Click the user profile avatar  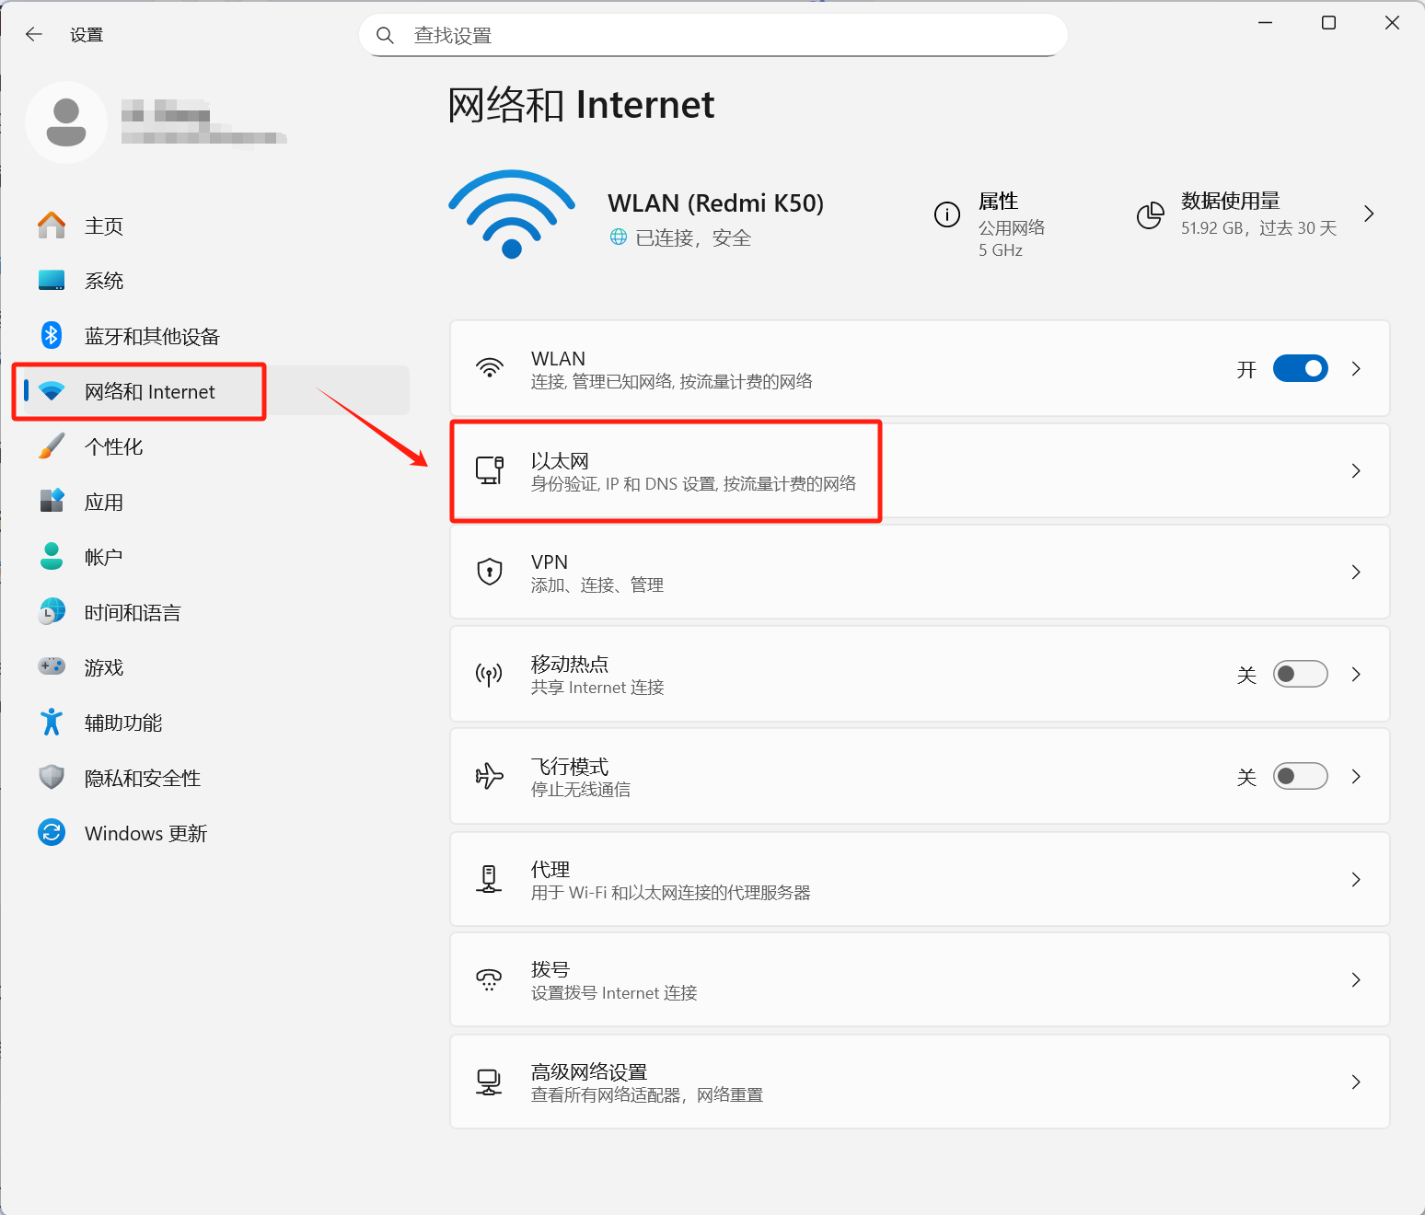66,122
